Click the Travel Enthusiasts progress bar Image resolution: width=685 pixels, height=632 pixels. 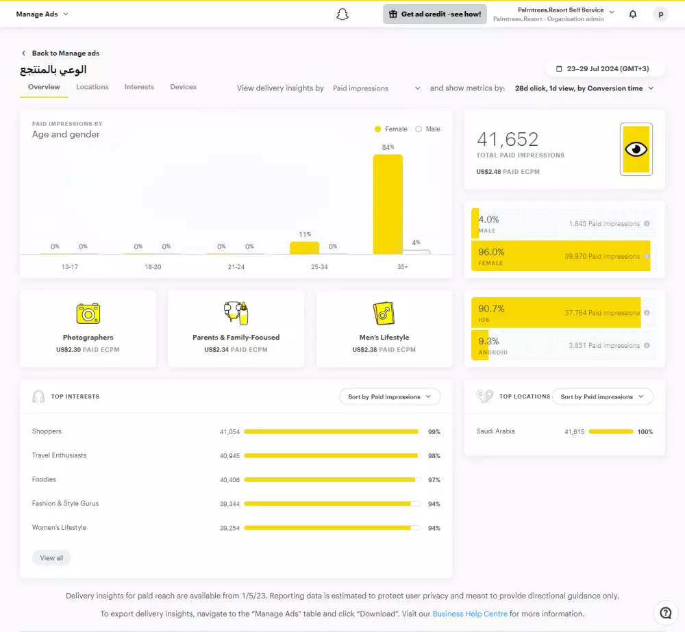pos(332,455)
